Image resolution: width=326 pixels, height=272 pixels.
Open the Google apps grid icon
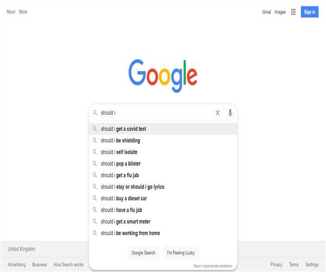click(293, 12)
